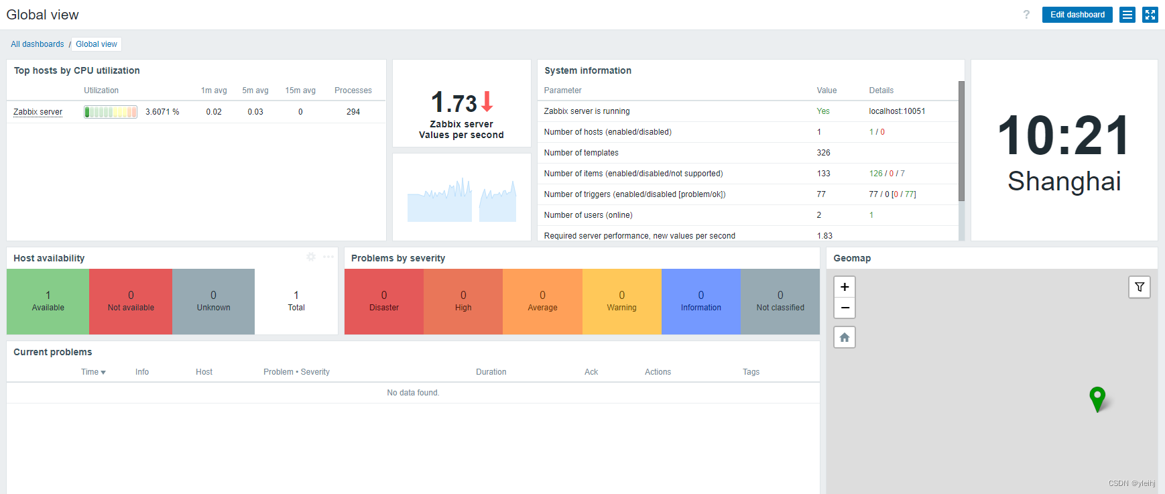
Task: Select the Disaster severity block
Action: point(384,302)
